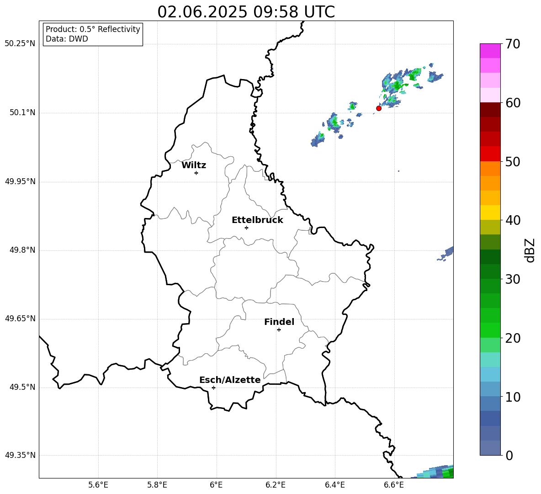Select the Esch/Alzette city label
The height and width of the screenshot is (494, 541).
(230, 380)
